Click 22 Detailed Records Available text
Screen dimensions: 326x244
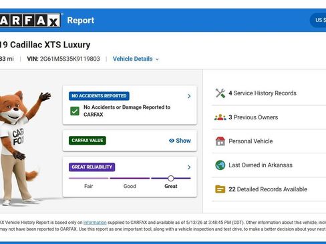(268, 189)
